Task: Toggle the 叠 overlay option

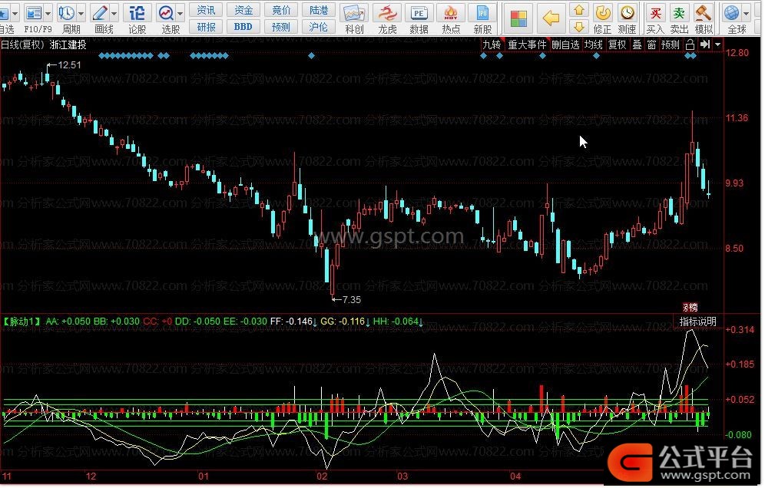Action: (x=637, y=45)
